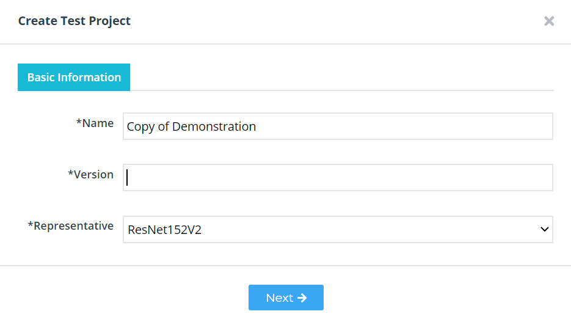
Task: Click the arrow icon on Next button
Action: pyautogui.click(x=302, y=298)
